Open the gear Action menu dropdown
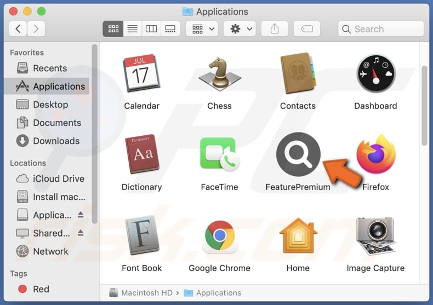This screenshot has height=305, width=433. click(x=240, y=28)
